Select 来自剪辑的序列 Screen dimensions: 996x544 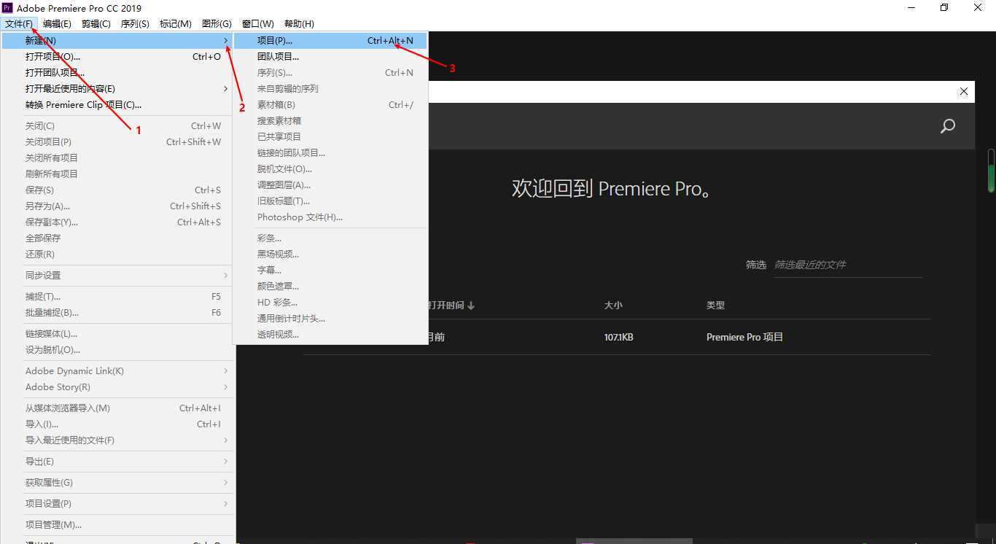tap(330, 88)
